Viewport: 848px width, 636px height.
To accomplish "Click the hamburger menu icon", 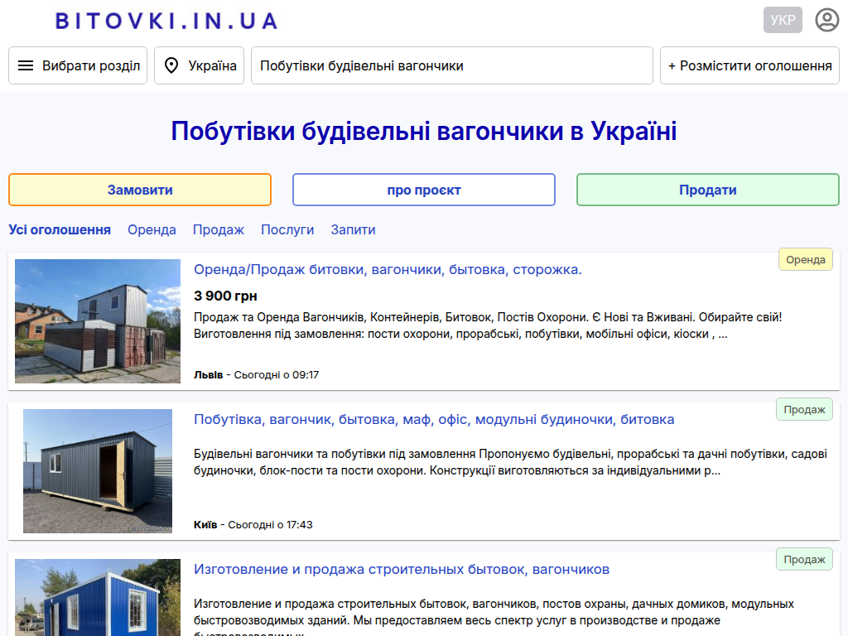I will tap(26, 65).
